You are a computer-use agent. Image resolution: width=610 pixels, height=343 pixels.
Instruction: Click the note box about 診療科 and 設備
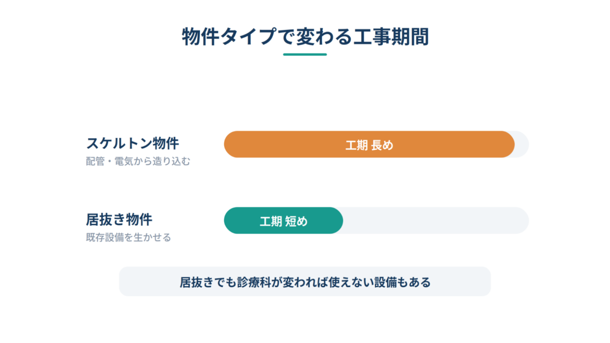pyautogui.click(x=305, y=282)
